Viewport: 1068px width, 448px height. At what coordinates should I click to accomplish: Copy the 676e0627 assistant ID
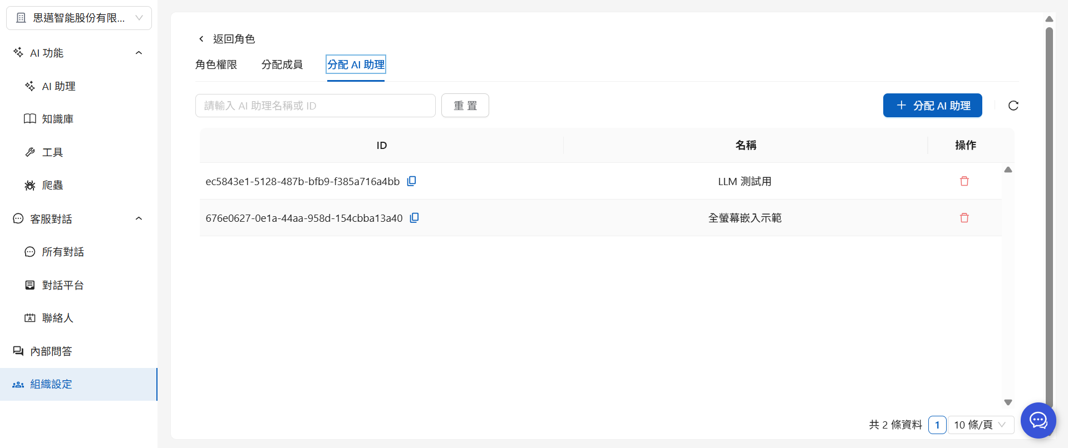414,218
